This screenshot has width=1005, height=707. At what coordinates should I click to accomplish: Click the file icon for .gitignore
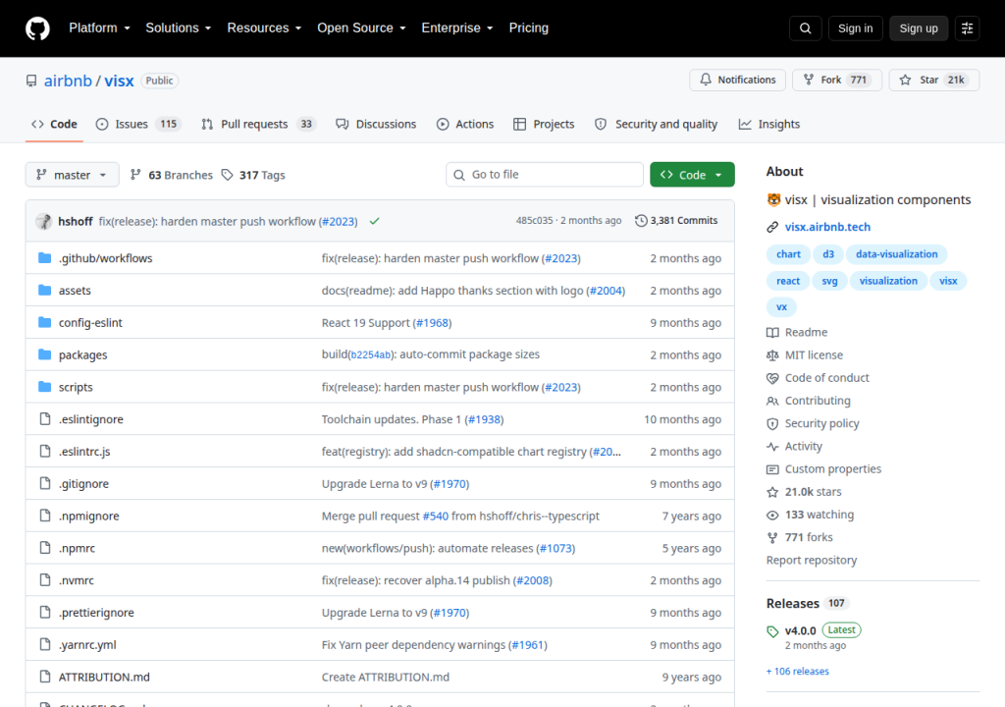pos(45,483)
